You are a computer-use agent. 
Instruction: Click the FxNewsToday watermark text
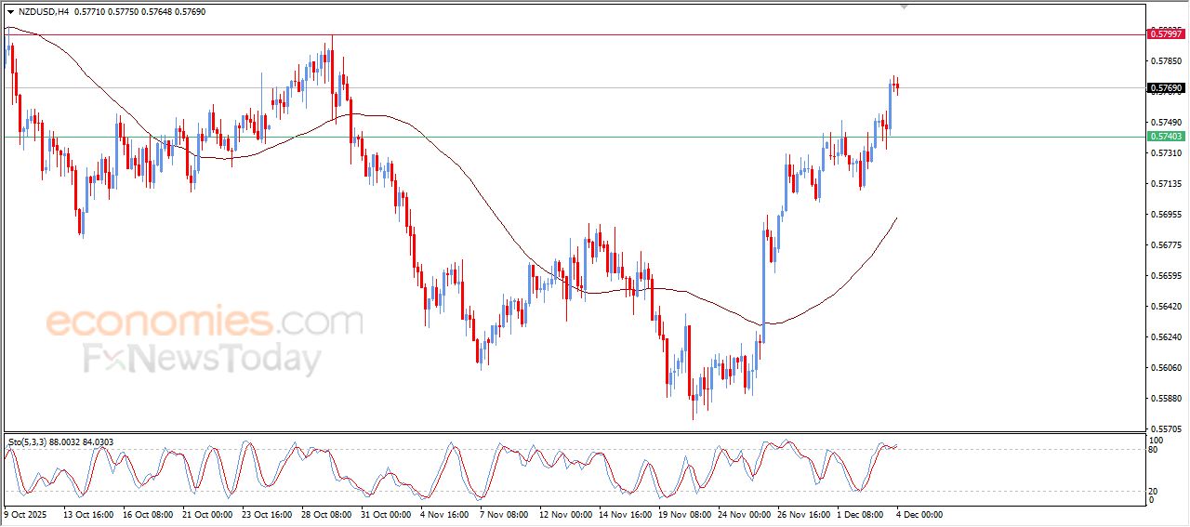pyautogui.click(x=202, y=359)
